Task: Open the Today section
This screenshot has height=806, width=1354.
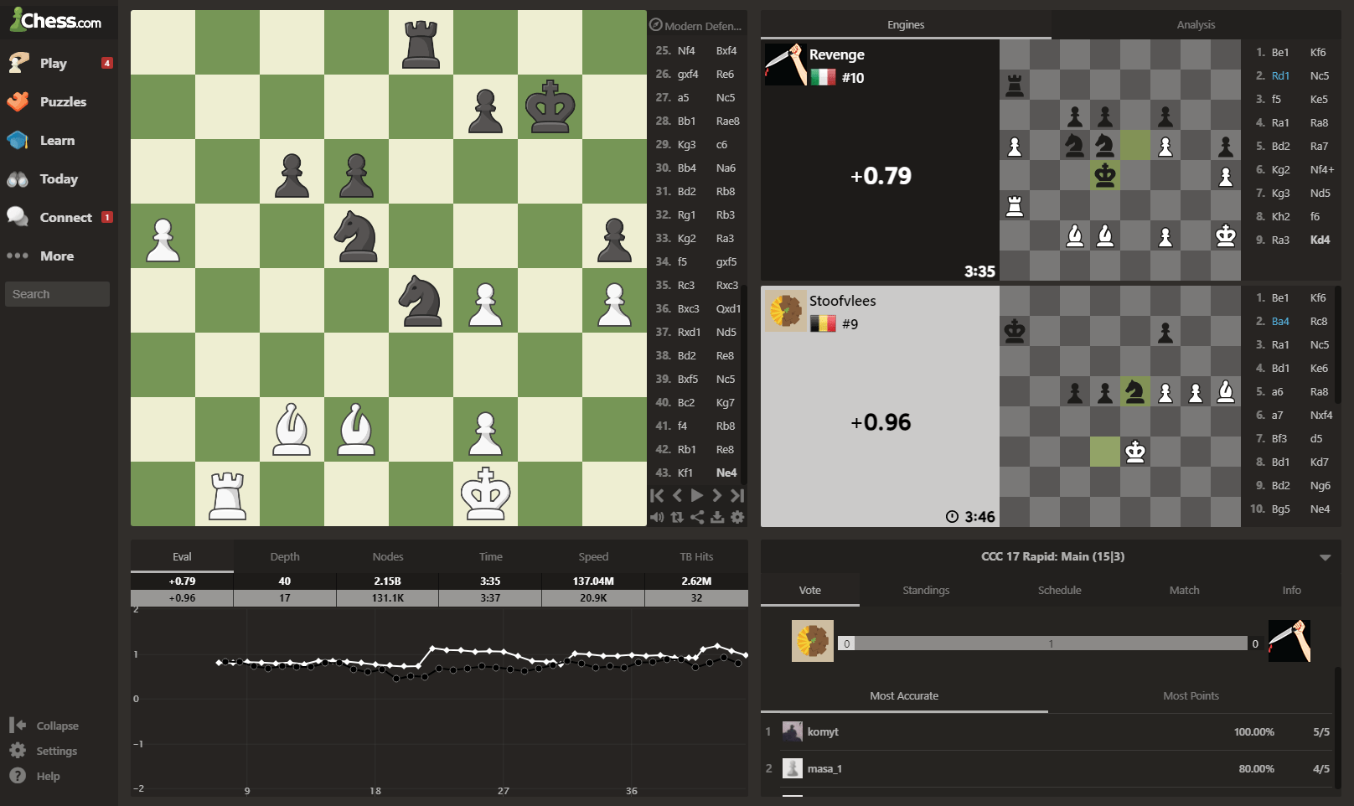Action: 59,178
